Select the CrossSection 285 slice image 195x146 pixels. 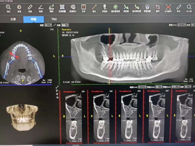tap(74, 117)
